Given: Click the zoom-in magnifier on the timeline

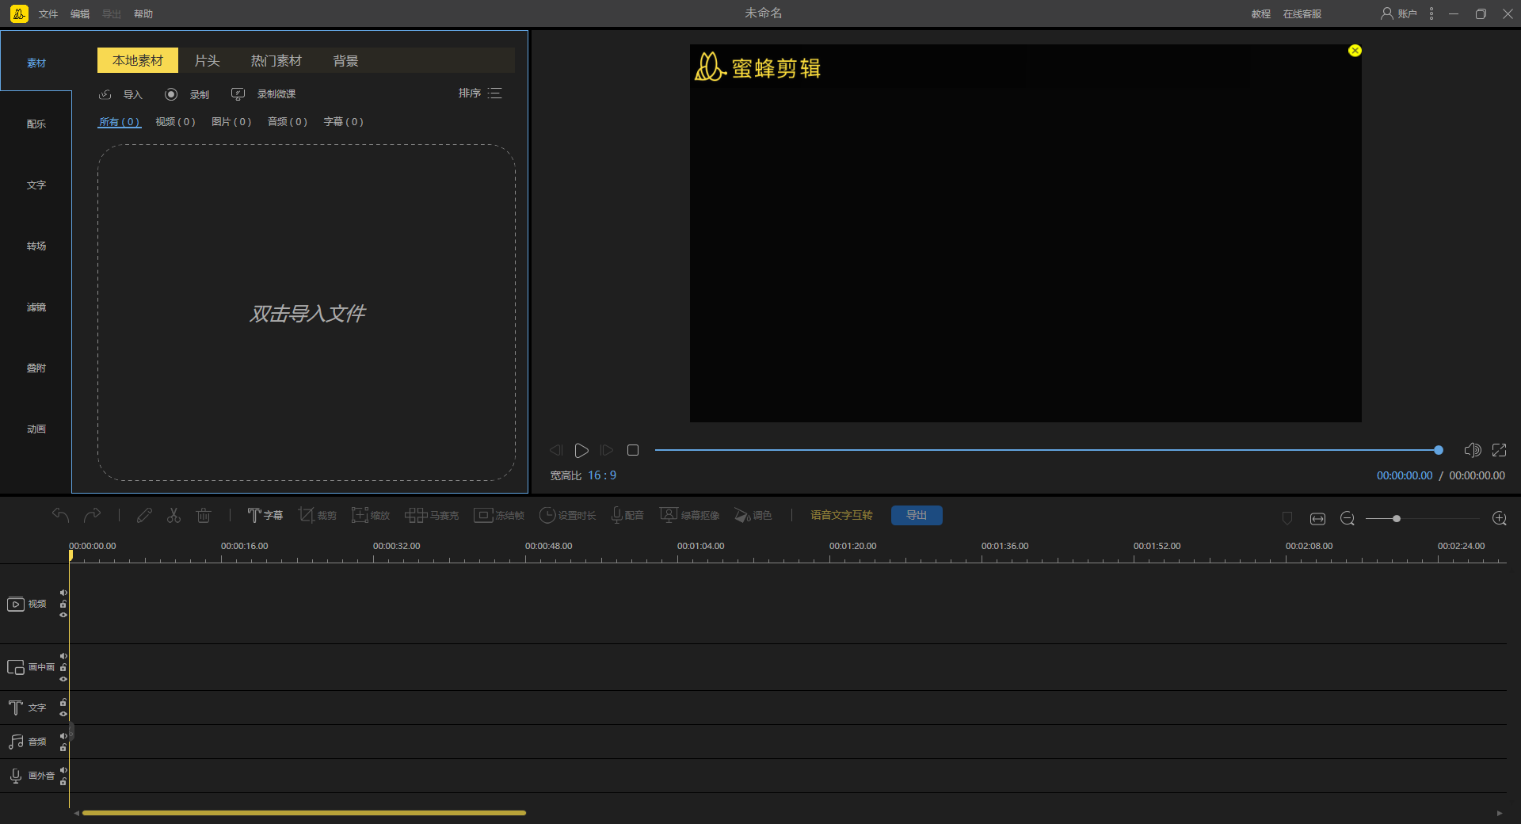Looking at the screenshot, I should tap(1499, 519).
